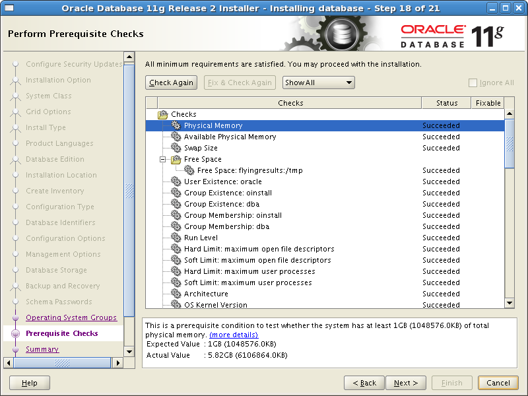The width and height of the screenshot is (528, 396).
Task: Click the Help button
Action: 30,383
